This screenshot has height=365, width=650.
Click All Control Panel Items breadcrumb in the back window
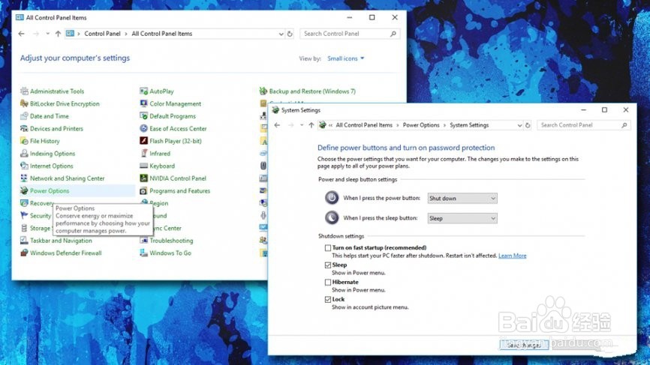pos(161,34)
